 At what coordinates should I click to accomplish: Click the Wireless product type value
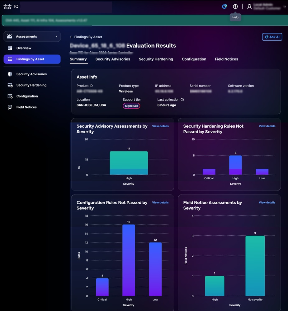tap(126, 91)
